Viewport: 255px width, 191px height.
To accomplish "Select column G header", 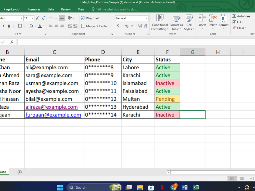I will (193, 52).
